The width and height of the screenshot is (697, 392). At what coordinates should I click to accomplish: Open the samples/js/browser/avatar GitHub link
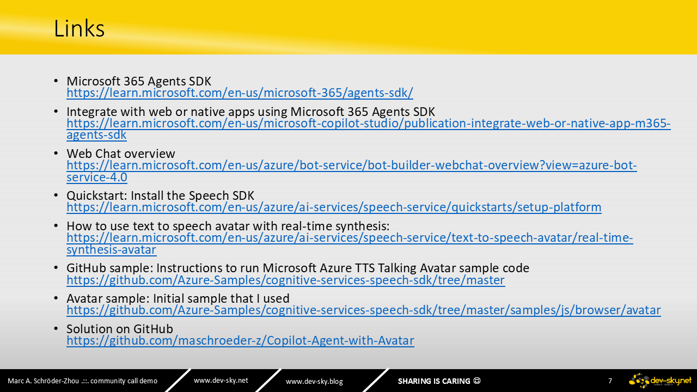364,310
